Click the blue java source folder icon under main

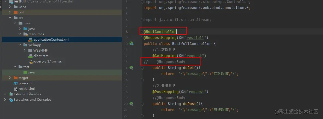[25, 29]
